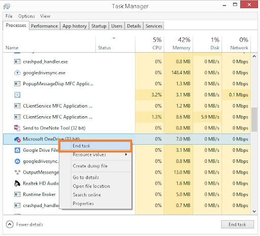The width and height of the screenshot is (260, 236).
Task: Choose Open file location
Action: click(95, 186)
